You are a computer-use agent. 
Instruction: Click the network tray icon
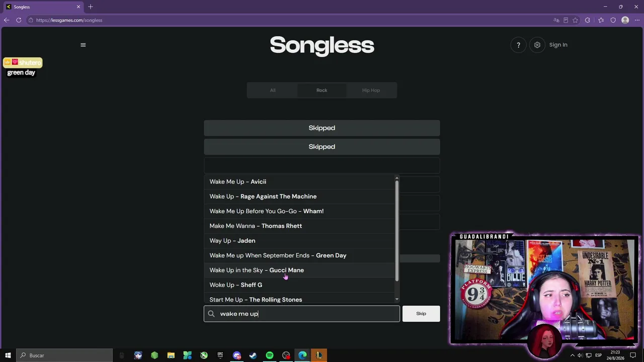[x=589, y=355]
